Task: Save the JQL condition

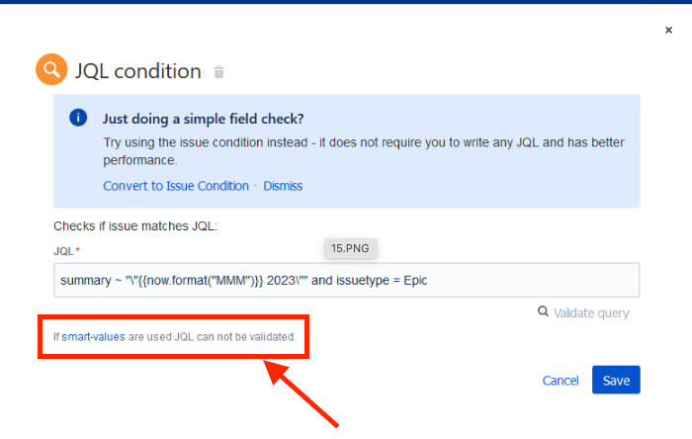Action: pyautogui.click(x=616, y=380)
